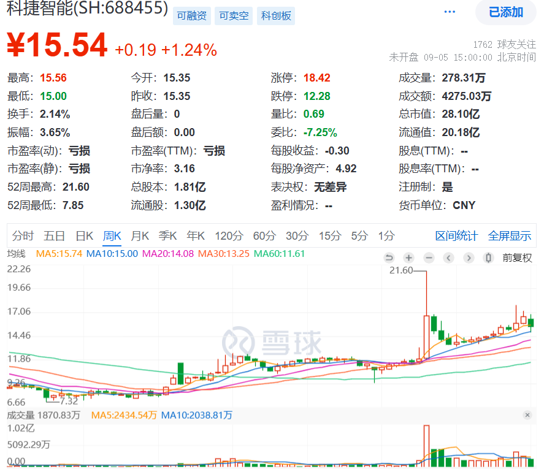Click the MA30:13.25 moving average label
Image resolution: width=544 pixels, height=469 pixels.
pyautogui.click(x=224, y=254)
